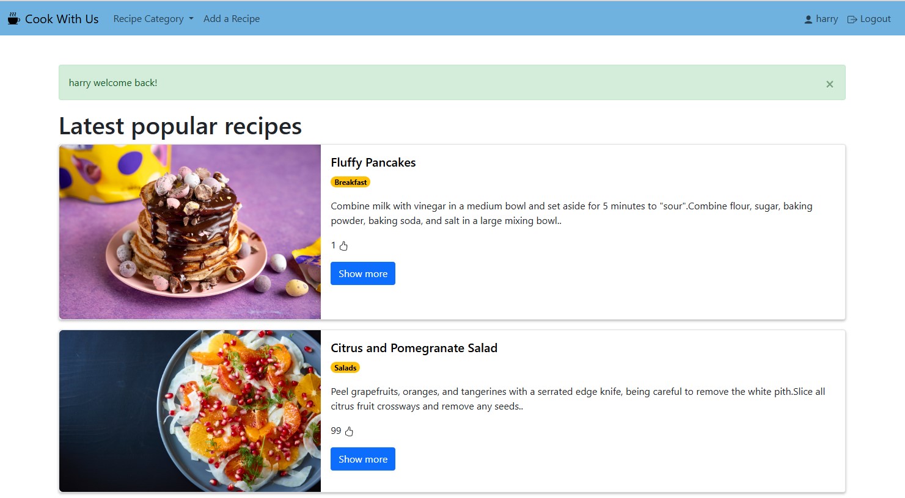The image size is (905, 498).
Task: Click the Cook With Us brand title
Action: tap(62, 19)
